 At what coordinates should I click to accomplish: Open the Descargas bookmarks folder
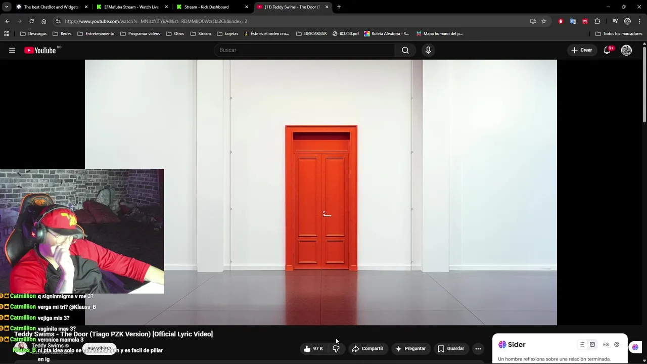[x=33, y=34]
